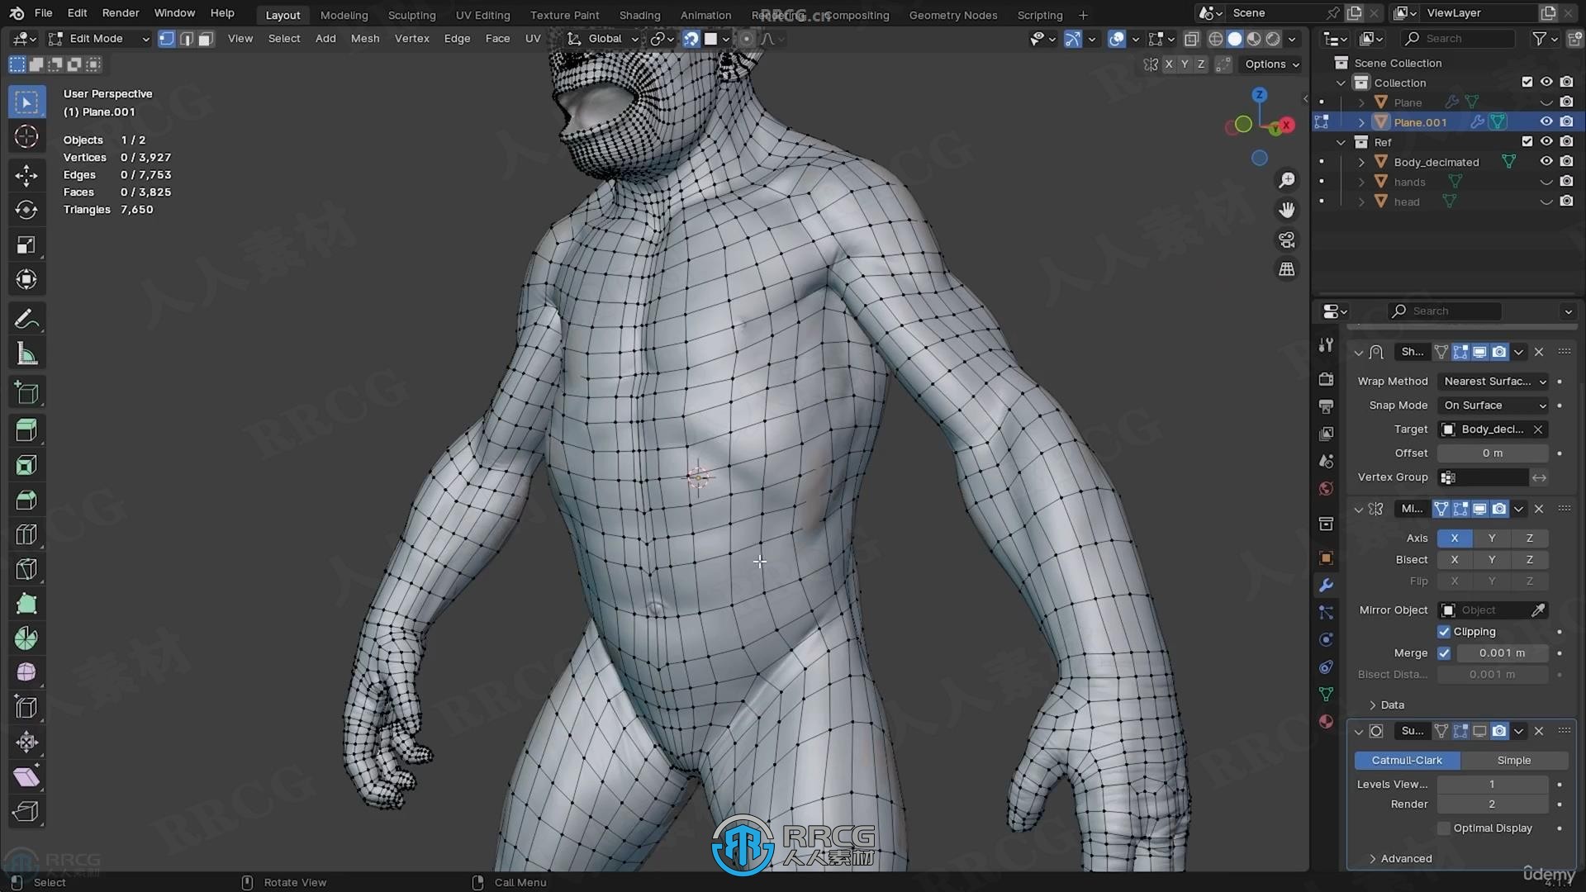Enable mirror Bisect X button
The height and width of the screenshot is (892, 1586).
click(x=1455, y=560)
